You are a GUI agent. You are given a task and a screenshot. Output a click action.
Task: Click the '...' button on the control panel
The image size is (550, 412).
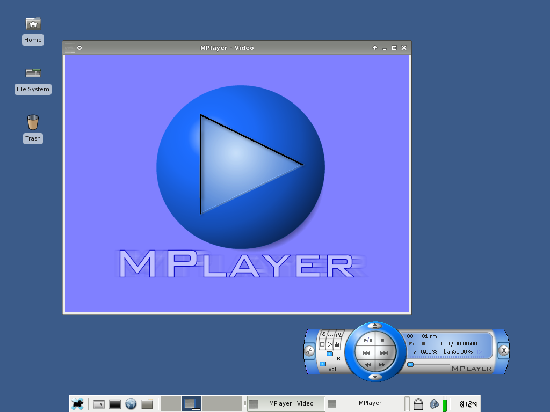[x=330, y=335]
